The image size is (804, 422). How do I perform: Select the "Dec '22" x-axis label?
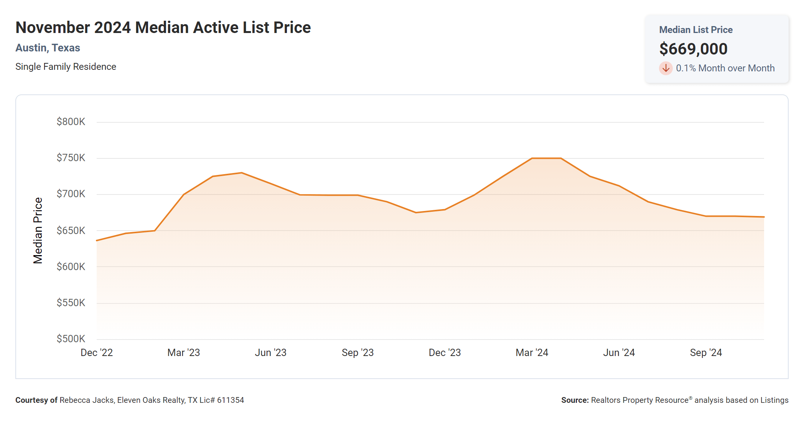point(97,353)
